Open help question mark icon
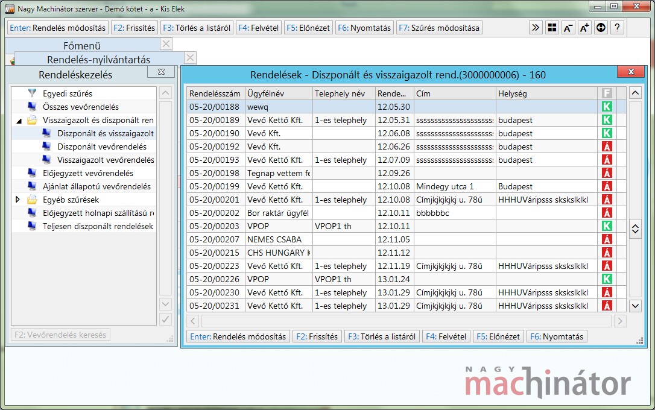The height and width of the screenshot is (410, 655). (617, 28)
